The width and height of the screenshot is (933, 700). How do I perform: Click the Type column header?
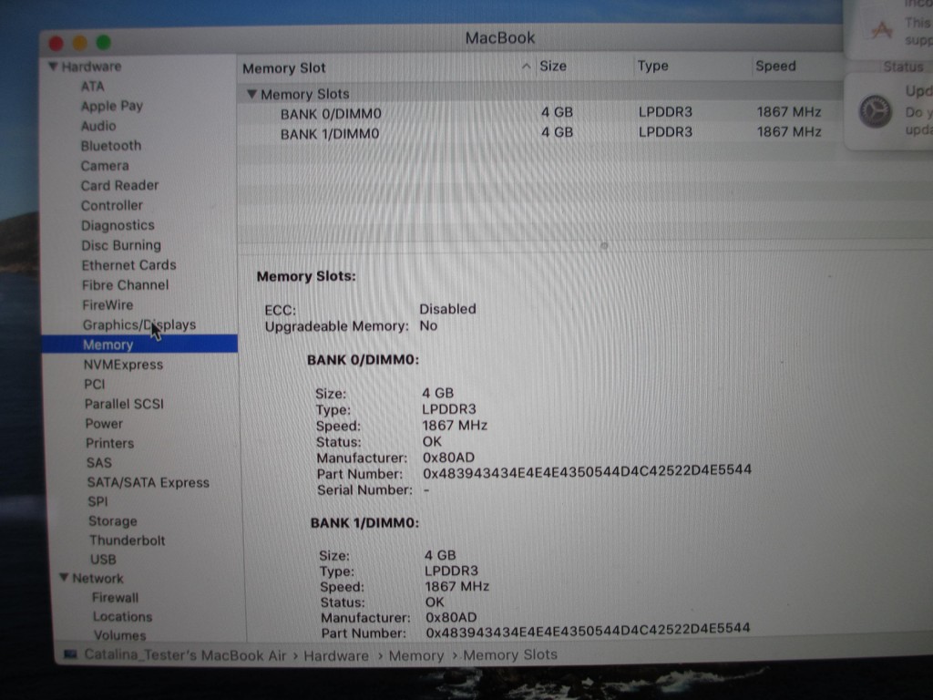652,66
